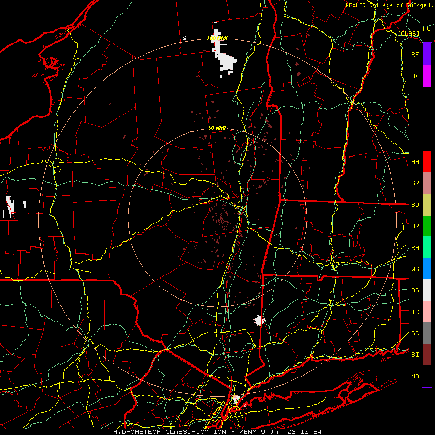Click the GC legend label
This screenshot has width=435, height=435.
point(415,333)
